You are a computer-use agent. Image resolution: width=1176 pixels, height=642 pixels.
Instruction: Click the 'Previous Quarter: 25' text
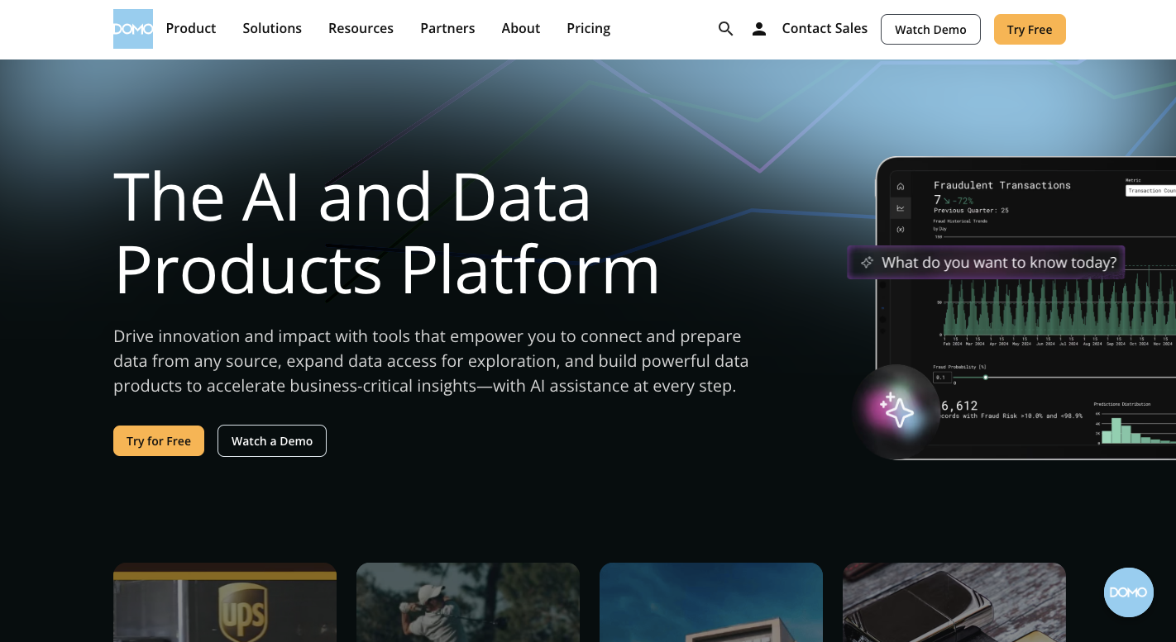[971, 211]
